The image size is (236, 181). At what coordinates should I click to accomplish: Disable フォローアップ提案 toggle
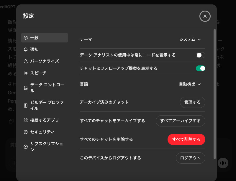[201, 68]
